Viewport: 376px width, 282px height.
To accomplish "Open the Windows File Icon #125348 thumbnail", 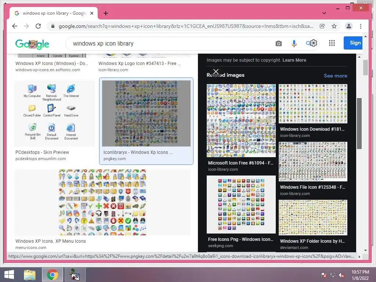I will click(x=313, y=162).
